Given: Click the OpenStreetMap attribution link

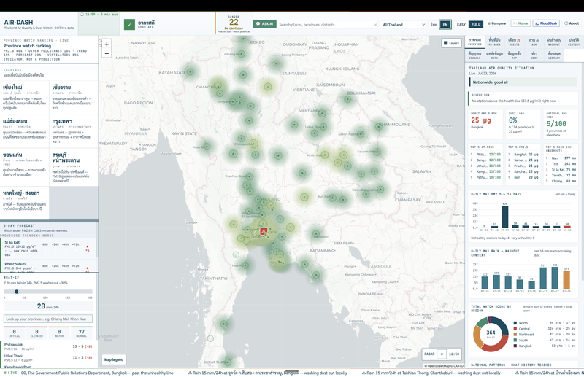Looking at the screenshot, I should [x=439, y=366].
